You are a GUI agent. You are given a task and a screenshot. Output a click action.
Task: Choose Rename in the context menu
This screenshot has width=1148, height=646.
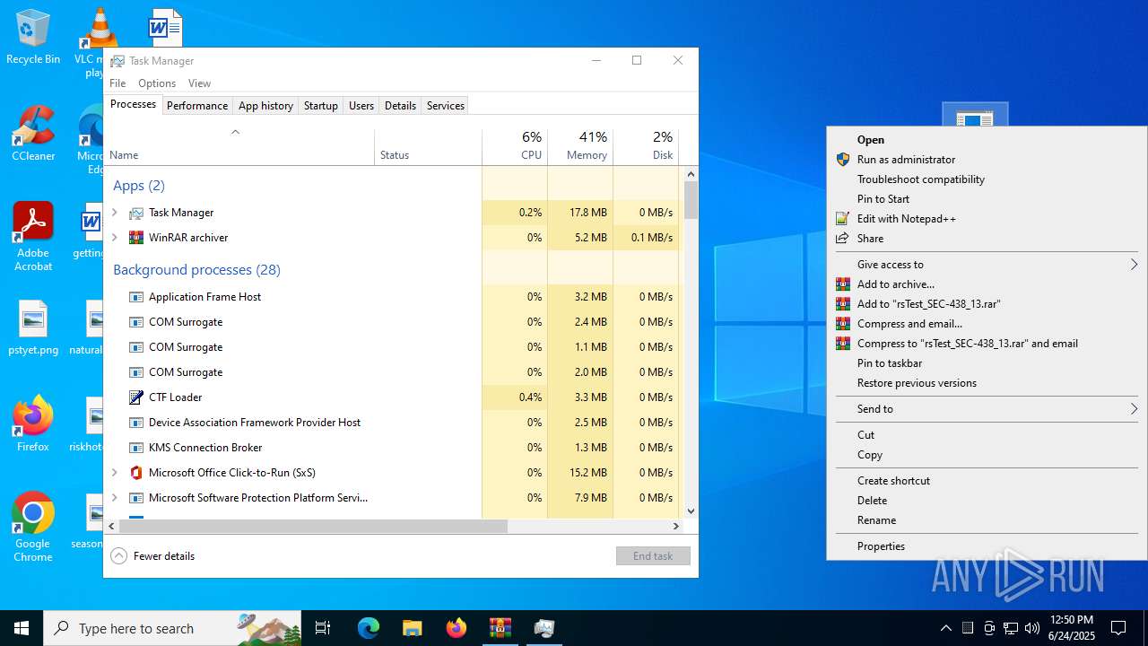[x=987, y=520]
